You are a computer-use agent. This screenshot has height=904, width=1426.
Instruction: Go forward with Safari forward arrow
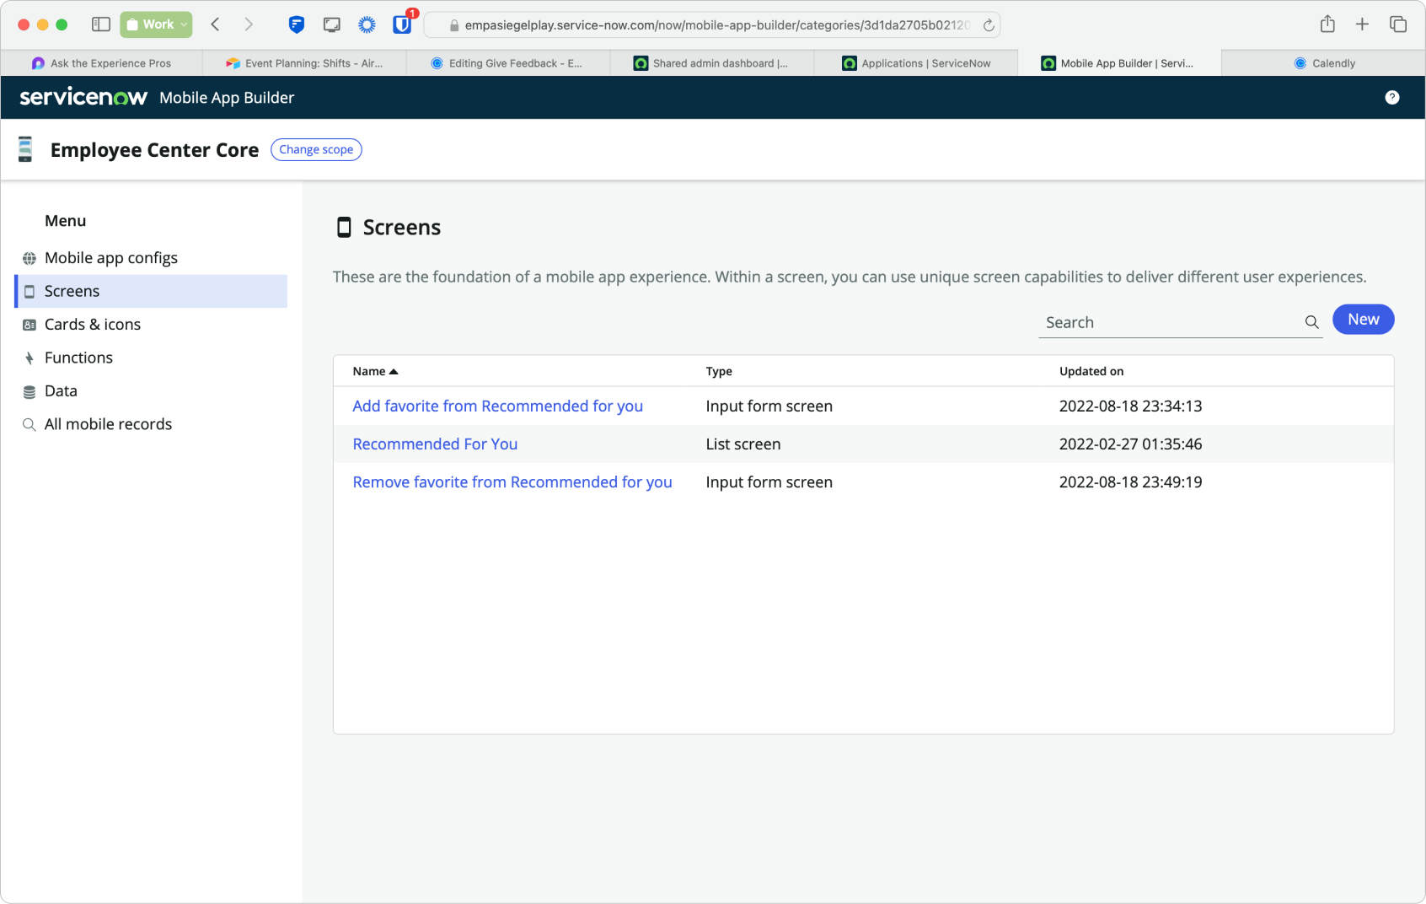tap(249, 24)
